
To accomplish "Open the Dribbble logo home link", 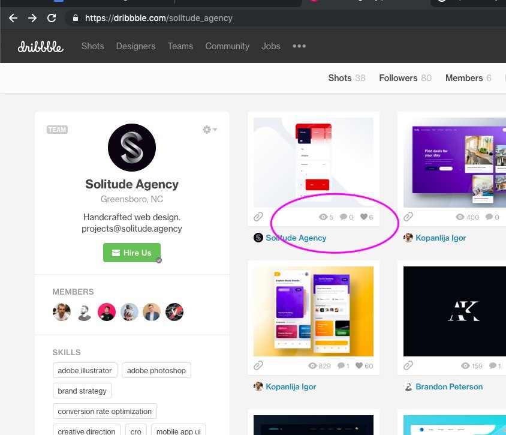I will point(41,47).
